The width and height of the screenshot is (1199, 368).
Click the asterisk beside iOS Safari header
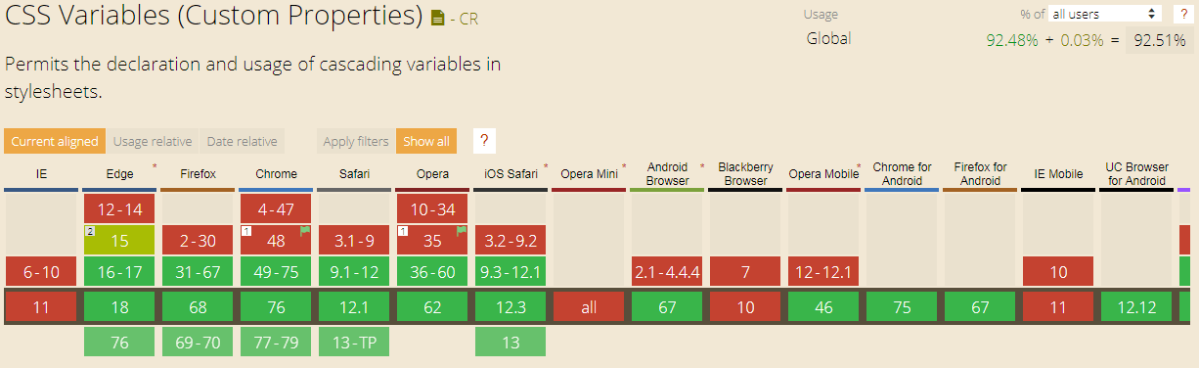click(x=545, y=167)
